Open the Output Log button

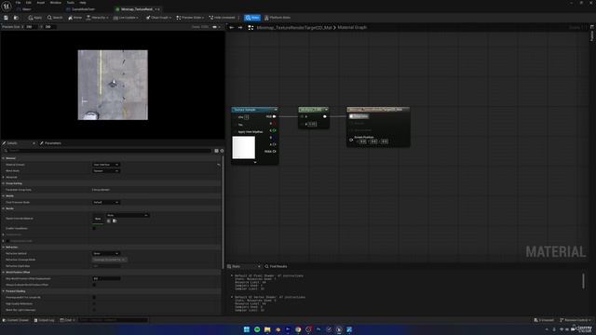coord(44,320)
